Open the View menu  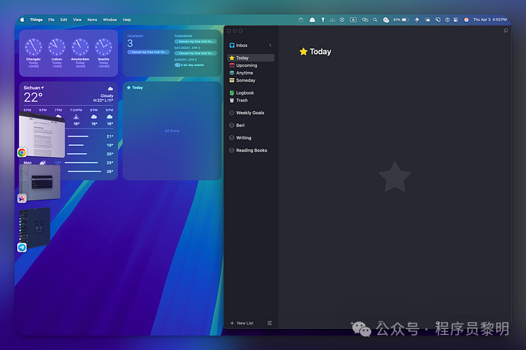(77, 20)
